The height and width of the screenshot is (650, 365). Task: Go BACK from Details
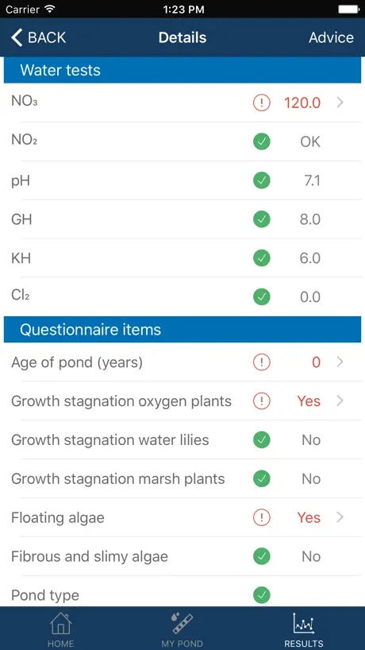(x=38, y=37)
